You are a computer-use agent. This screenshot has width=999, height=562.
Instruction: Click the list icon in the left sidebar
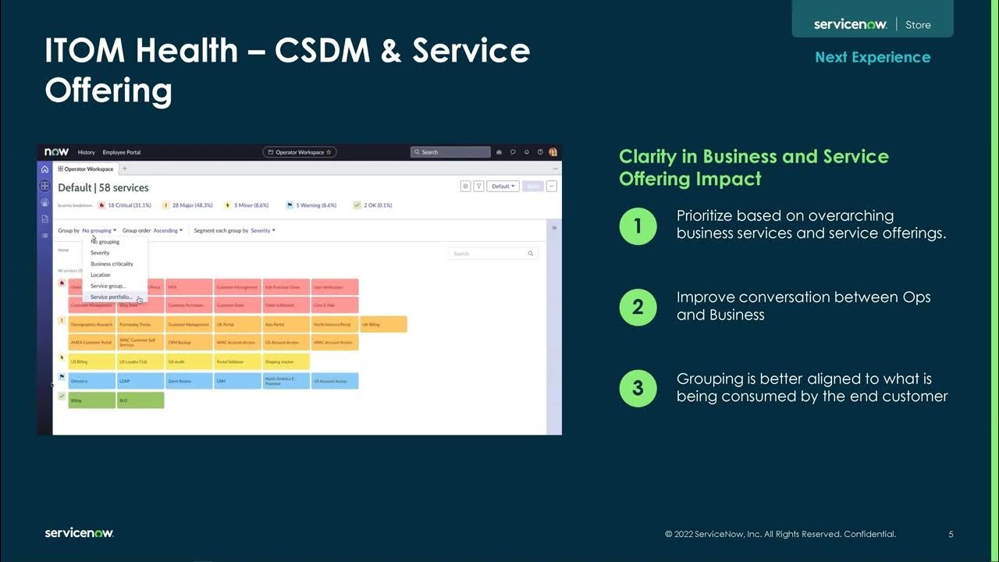coord(44,235)
